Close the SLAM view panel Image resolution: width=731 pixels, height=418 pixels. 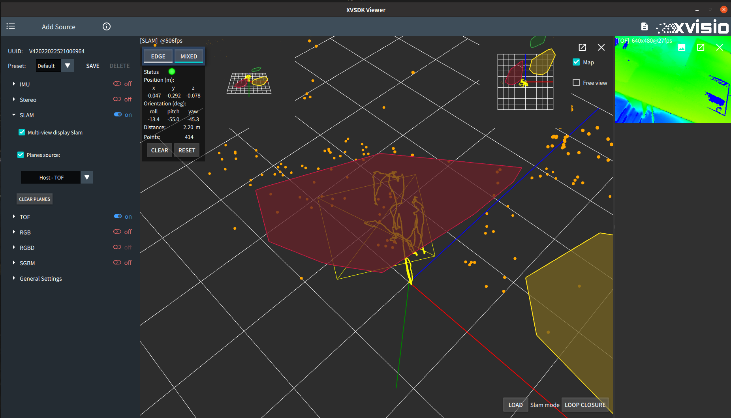pos(601,47)
